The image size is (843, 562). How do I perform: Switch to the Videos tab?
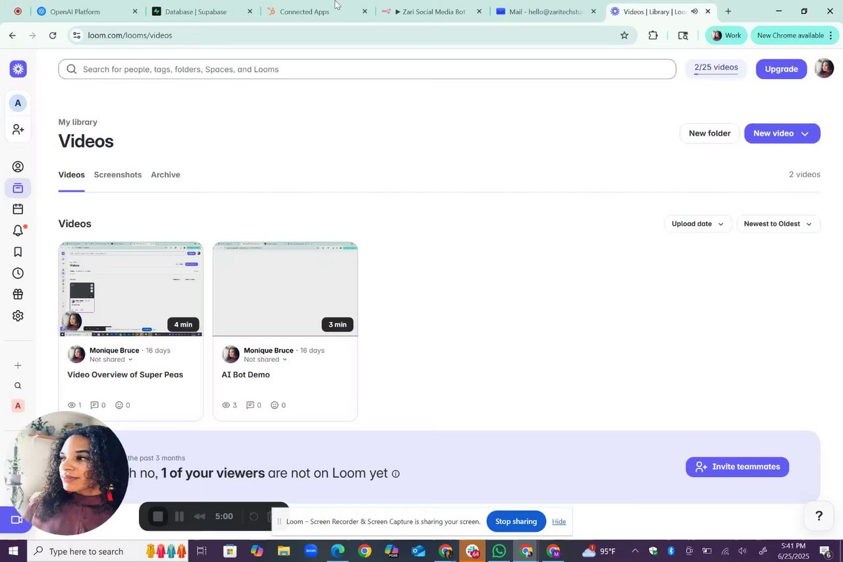(71, 175)
